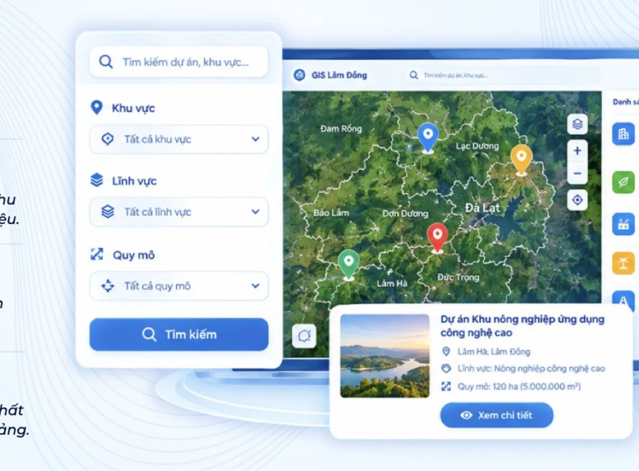Click the Quy mô: 120 ha text
639x471 pixels.
pyautogui.click(x=519, y=386)
